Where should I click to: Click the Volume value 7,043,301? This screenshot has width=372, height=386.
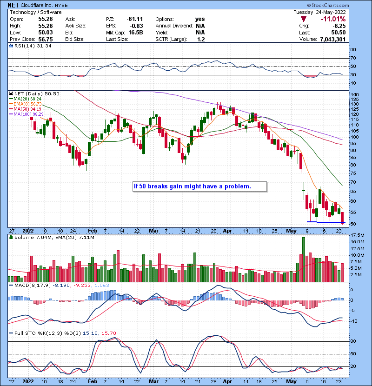point(333,40)
